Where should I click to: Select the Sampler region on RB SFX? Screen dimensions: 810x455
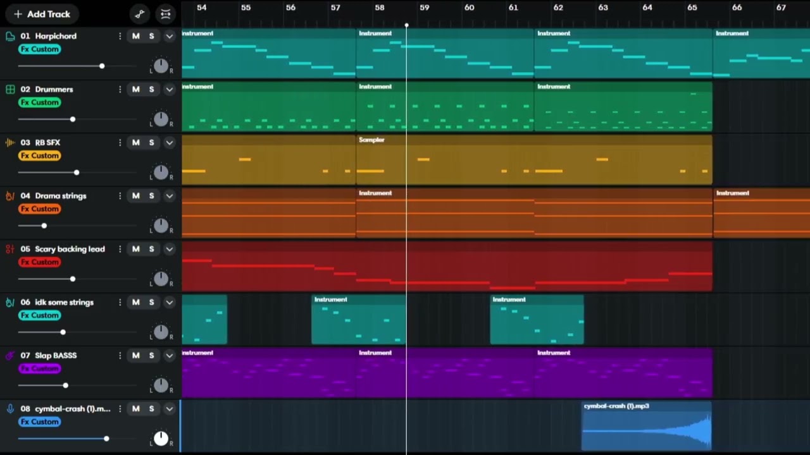pos(534,159)
